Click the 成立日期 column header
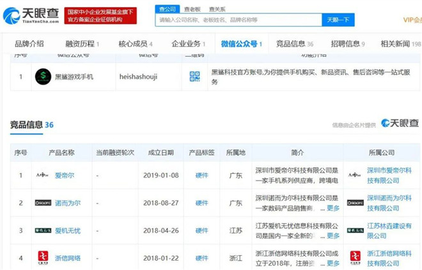 [x=161, y=153]
